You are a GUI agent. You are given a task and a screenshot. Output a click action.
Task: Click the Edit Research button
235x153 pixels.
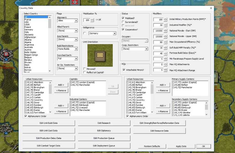tap(104, 123)
